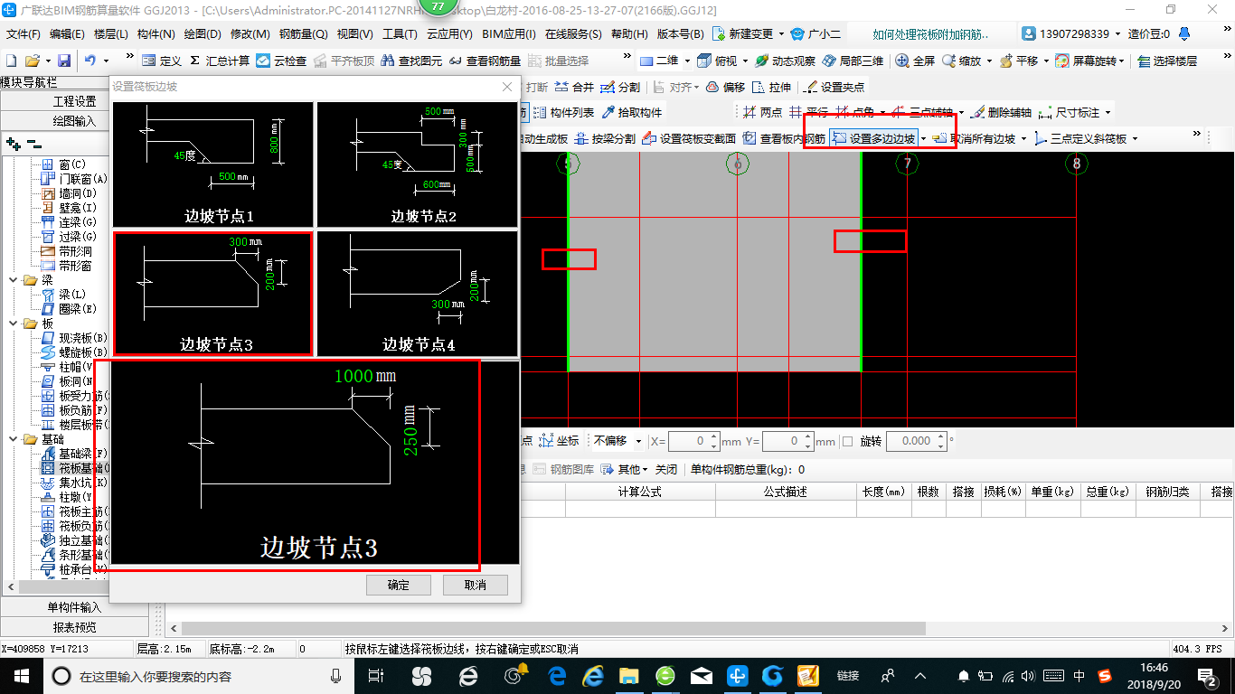Start 动态观察 dynamic orbit view
1235x694 pixels.
click(x=785, y=61)
